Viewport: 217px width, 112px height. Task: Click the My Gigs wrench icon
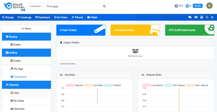click(12, 69)
